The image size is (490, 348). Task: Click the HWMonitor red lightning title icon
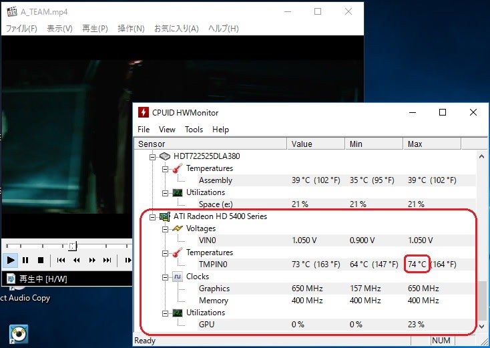tap(143, 112)
